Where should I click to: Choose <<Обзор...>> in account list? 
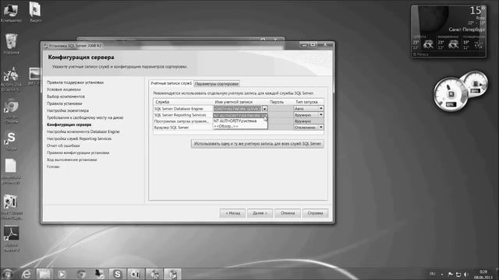240,126
